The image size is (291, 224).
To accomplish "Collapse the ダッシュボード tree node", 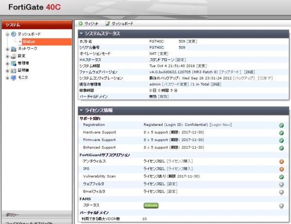I will tap(7, 34).
